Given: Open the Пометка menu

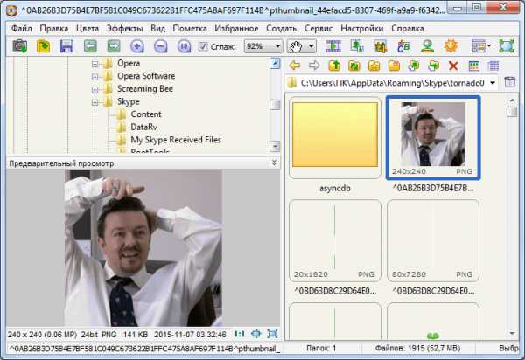Looking at the screenshot, I should tap(190, 29).
